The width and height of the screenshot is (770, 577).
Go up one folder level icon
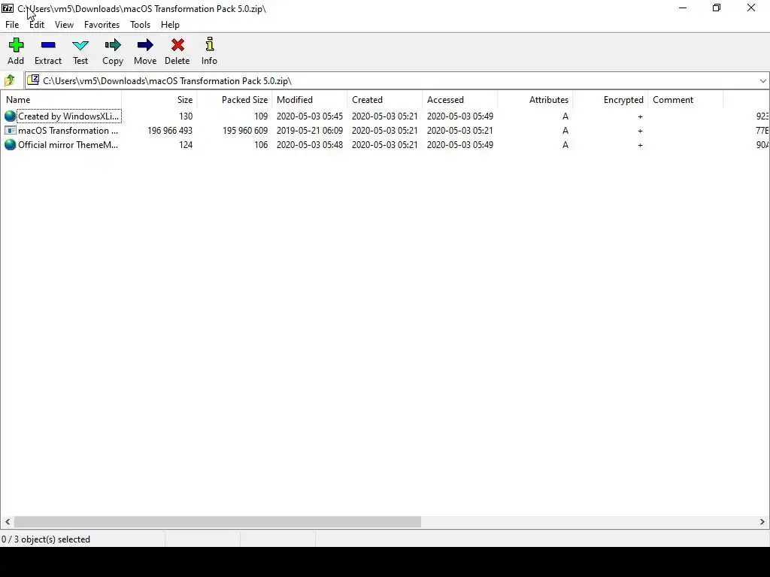click(9, 80)
